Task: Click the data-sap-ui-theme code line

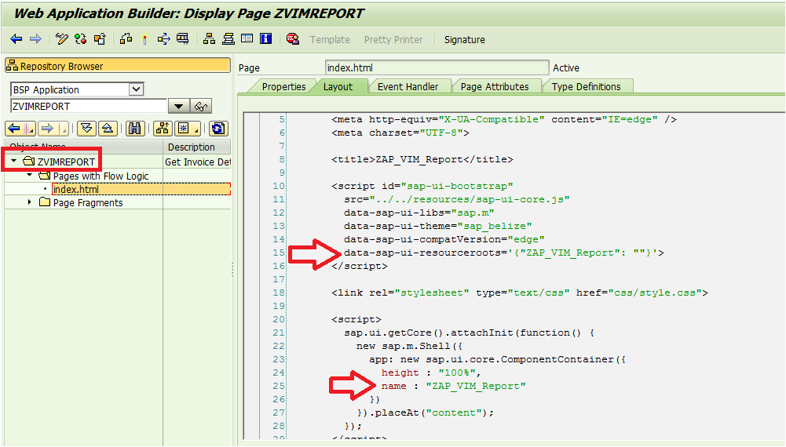Action: click(437, 227)
